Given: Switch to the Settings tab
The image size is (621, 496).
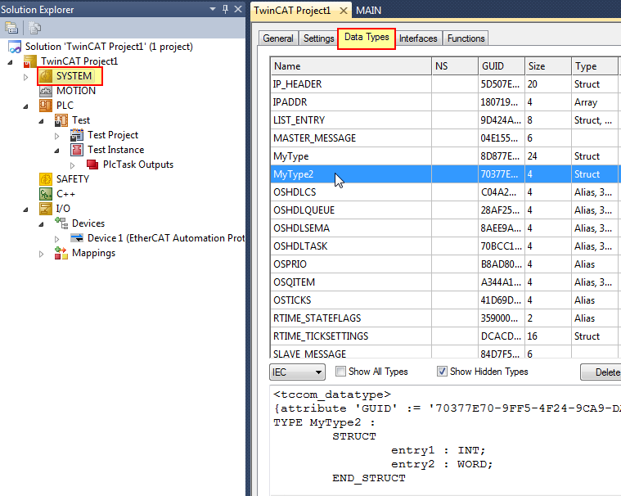Looking at the screenshot, I should click(319, 38).
